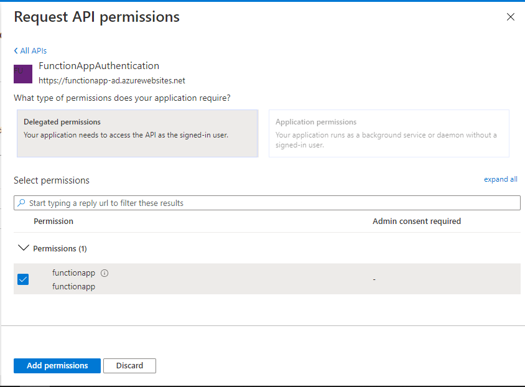Click the permission type question text

click(122, 98)
